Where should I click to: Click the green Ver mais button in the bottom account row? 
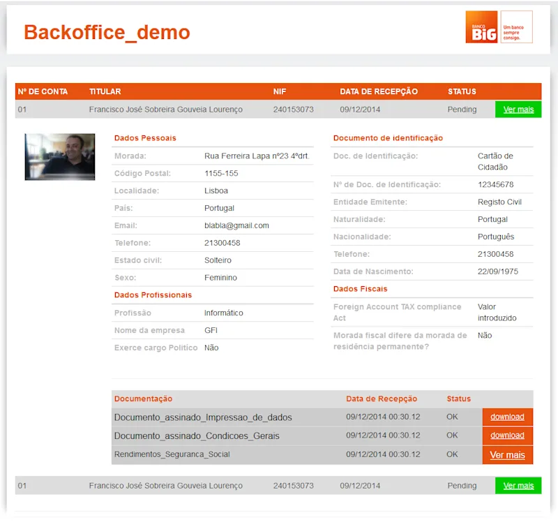(x=518, y=485)
